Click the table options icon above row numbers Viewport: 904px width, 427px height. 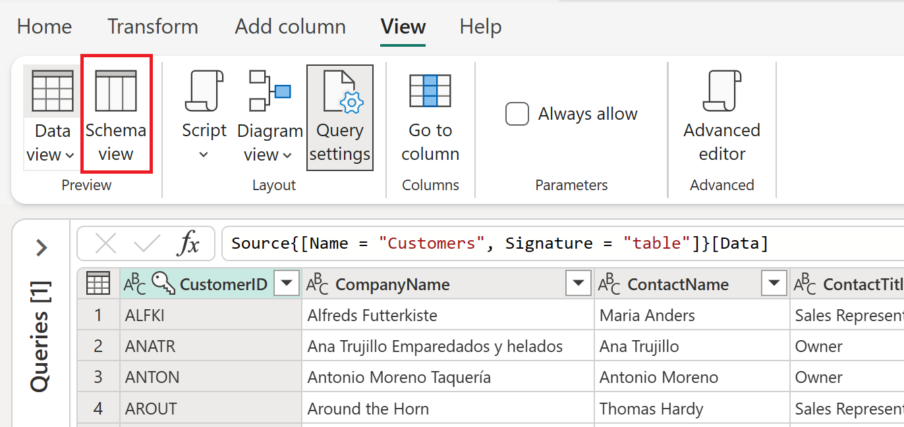pyautogui.click(x=98, y=283)
